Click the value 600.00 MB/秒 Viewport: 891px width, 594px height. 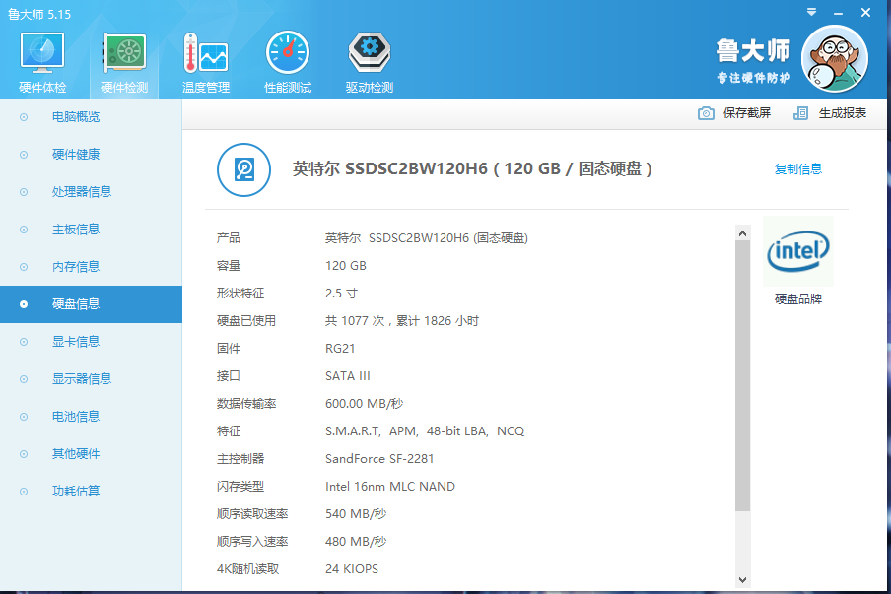(365, 404)
